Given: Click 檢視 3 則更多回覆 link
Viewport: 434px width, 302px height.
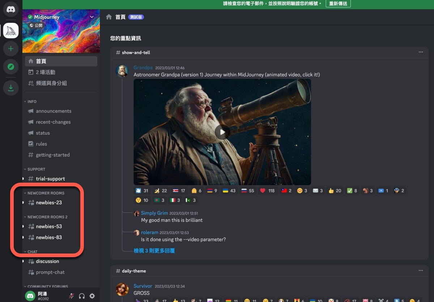Looking at the screenshot, I should pyautogui.click(x=154, y=250).
